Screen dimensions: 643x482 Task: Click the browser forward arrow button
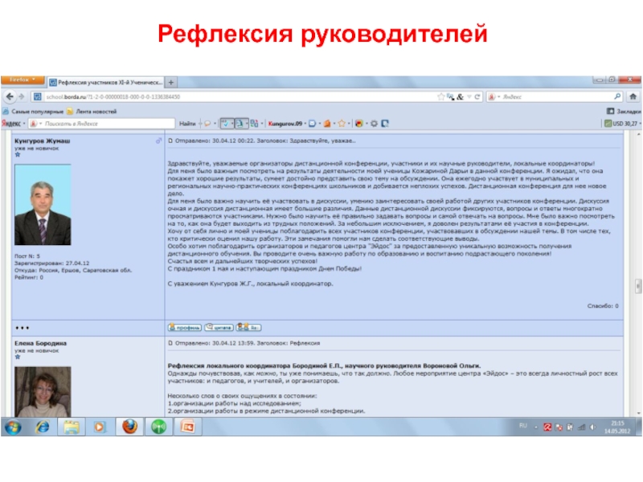pyautogui.click(x=22, y=96)
